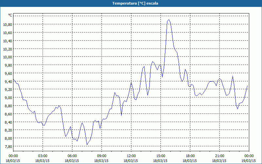The image size is (262, 164).
Task: Click the 03:00 time label
Action: pyautogui.click(x=43, y=156)
